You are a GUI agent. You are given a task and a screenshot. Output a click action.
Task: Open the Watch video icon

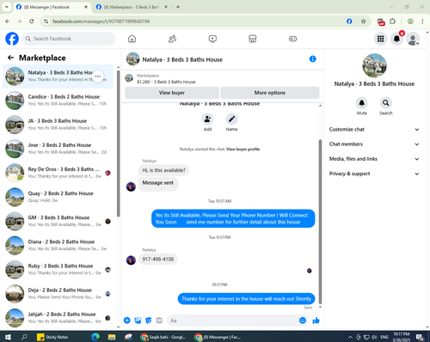point(212,39)
